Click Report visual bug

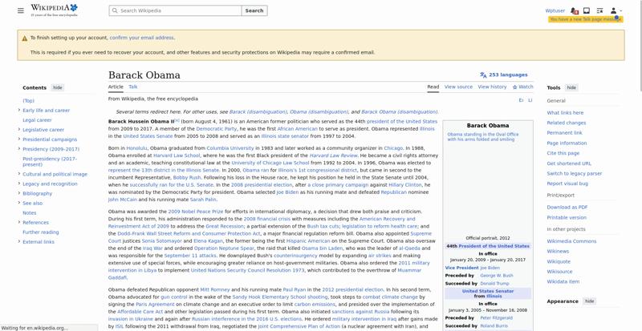pos(567,184)
